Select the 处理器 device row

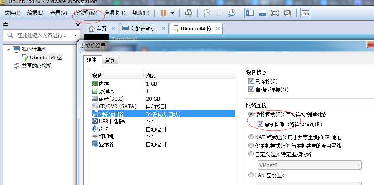(162, 91)
